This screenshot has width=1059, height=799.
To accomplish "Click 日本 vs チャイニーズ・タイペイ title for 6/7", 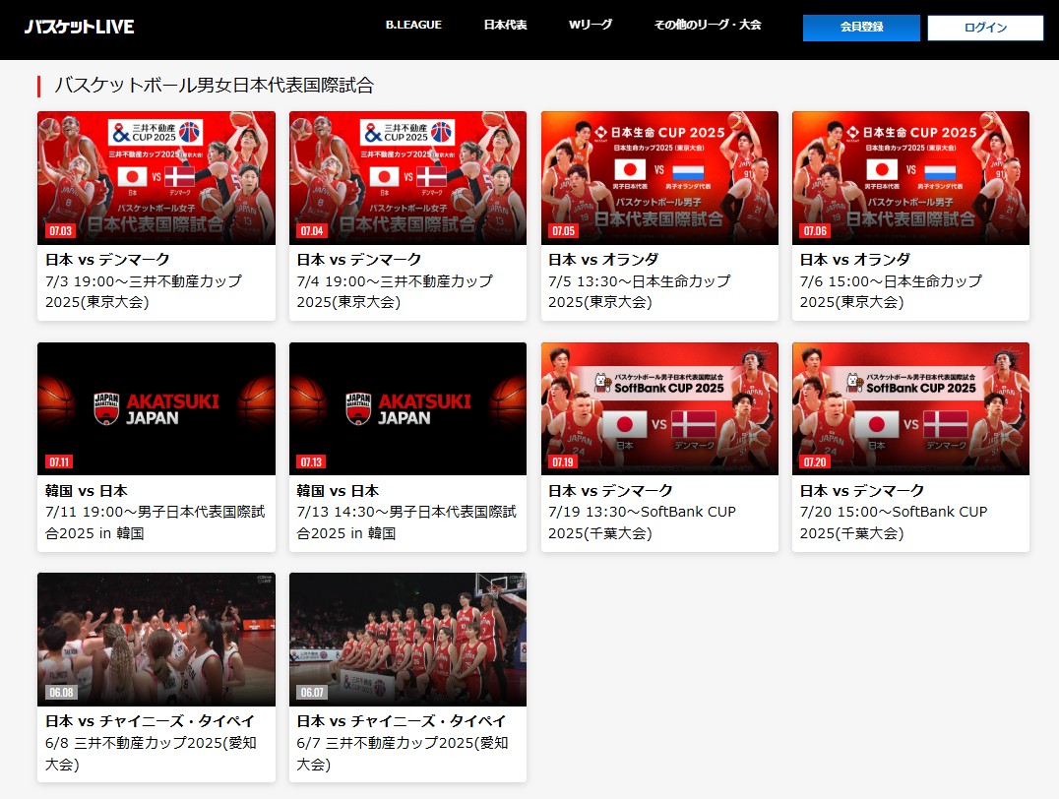I will click(402, 721).
